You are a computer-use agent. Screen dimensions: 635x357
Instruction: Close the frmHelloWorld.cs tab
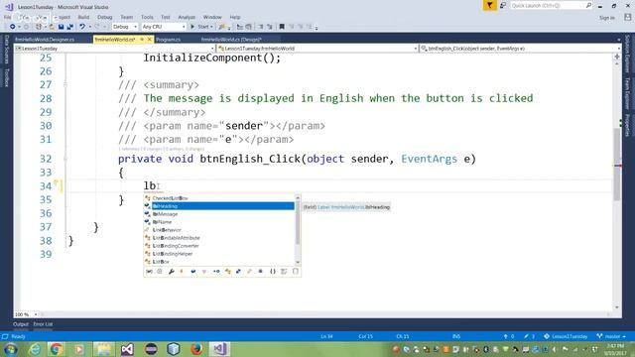tap(150, 40)
